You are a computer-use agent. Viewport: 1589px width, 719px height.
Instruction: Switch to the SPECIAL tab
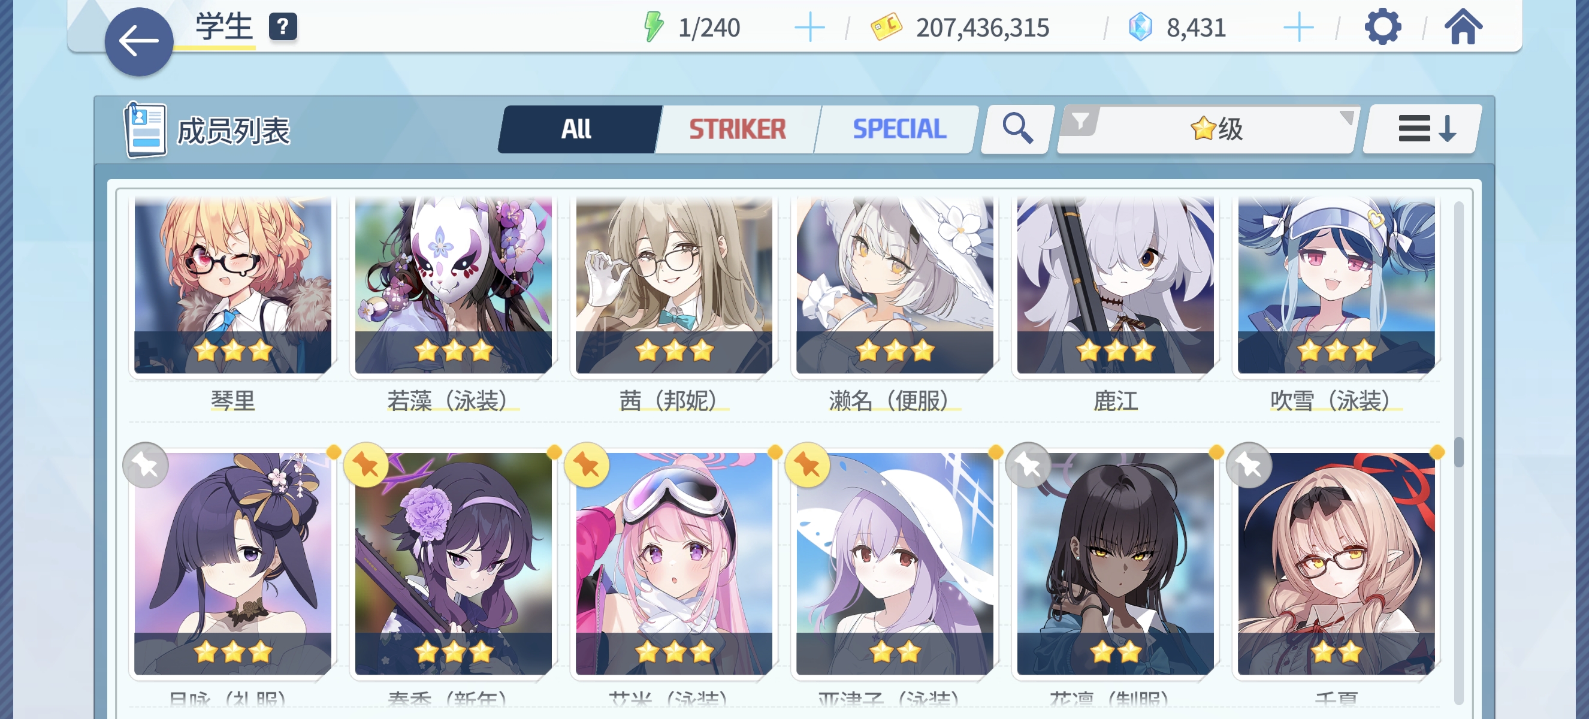[899, 129]
